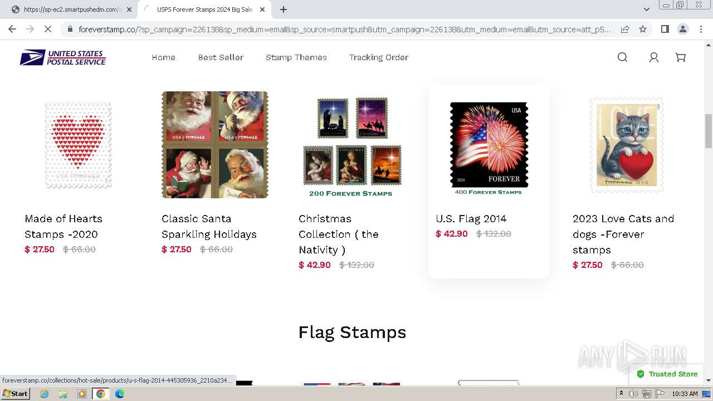This screenshot has height=401, width=713.
Task: Open the Stamp Themes menu
Action: (x=296, y=57)
